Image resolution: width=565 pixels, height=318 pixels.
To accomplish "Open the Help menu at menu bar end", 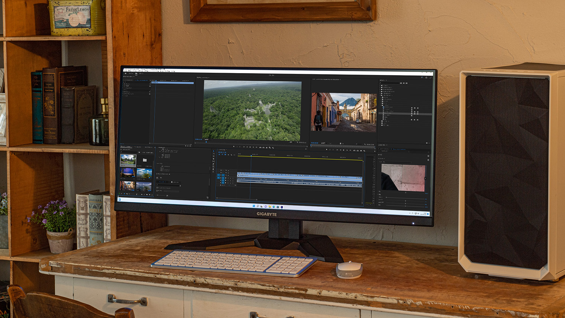I will (x=173, y=71).
